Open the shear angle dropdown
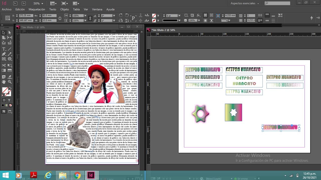Viewport: 321px width, 180px height. click(x=114, y=20)
